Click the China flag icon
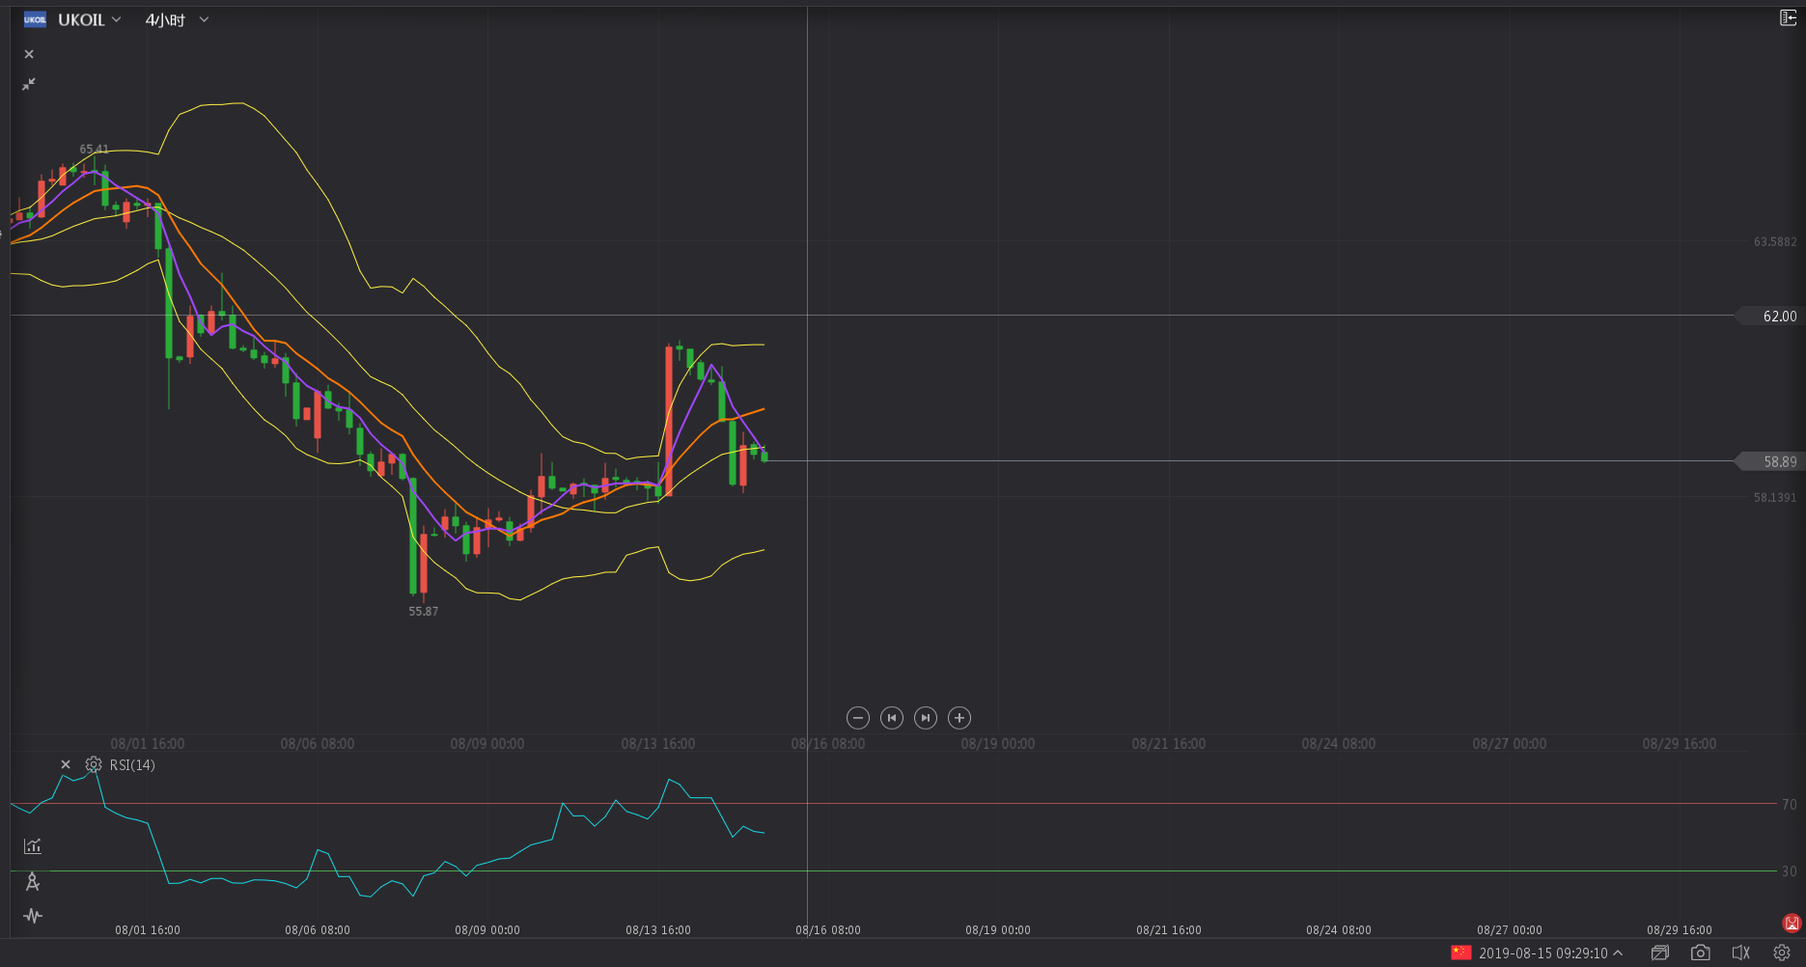The image size is (1806, 967). (x=1461, y=953)
